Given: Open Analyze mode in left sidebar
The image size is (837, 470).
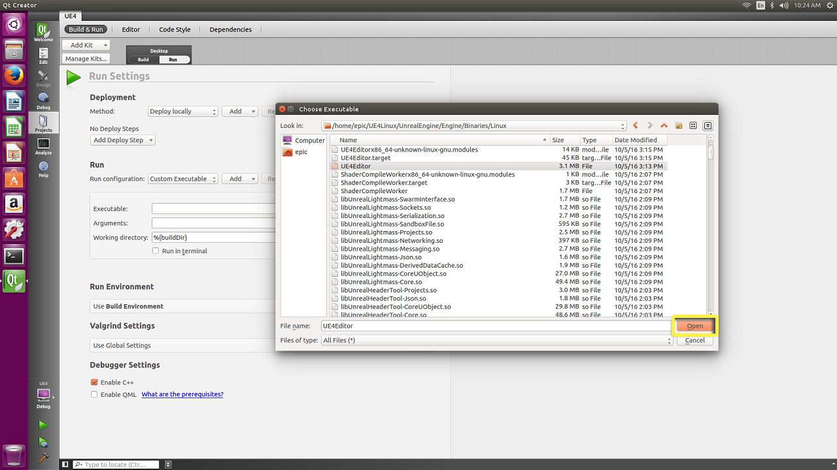Looking at the screenshot, I should (43, 146).
